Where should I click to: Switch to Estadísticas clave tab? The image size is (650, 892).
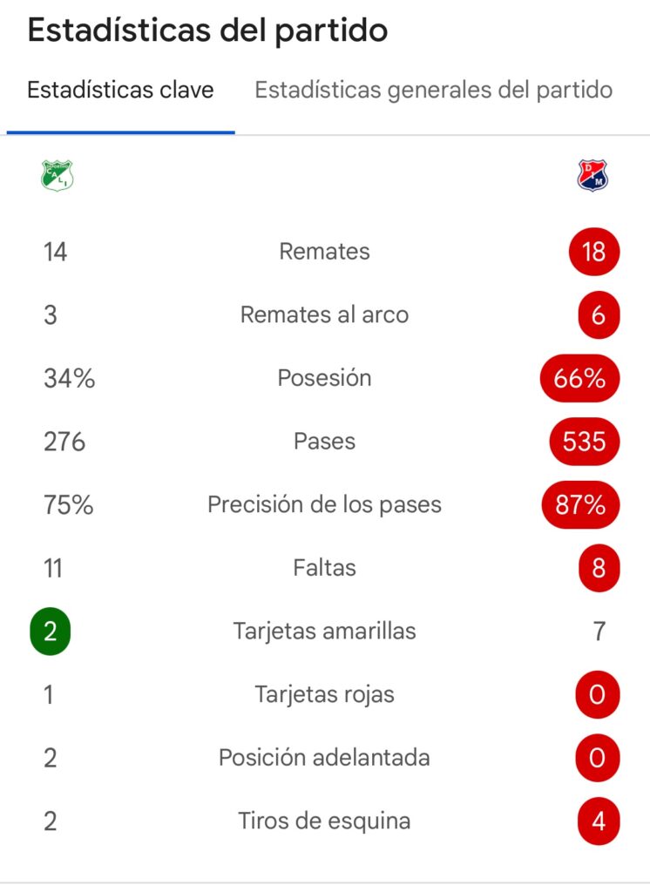[120, 91]
